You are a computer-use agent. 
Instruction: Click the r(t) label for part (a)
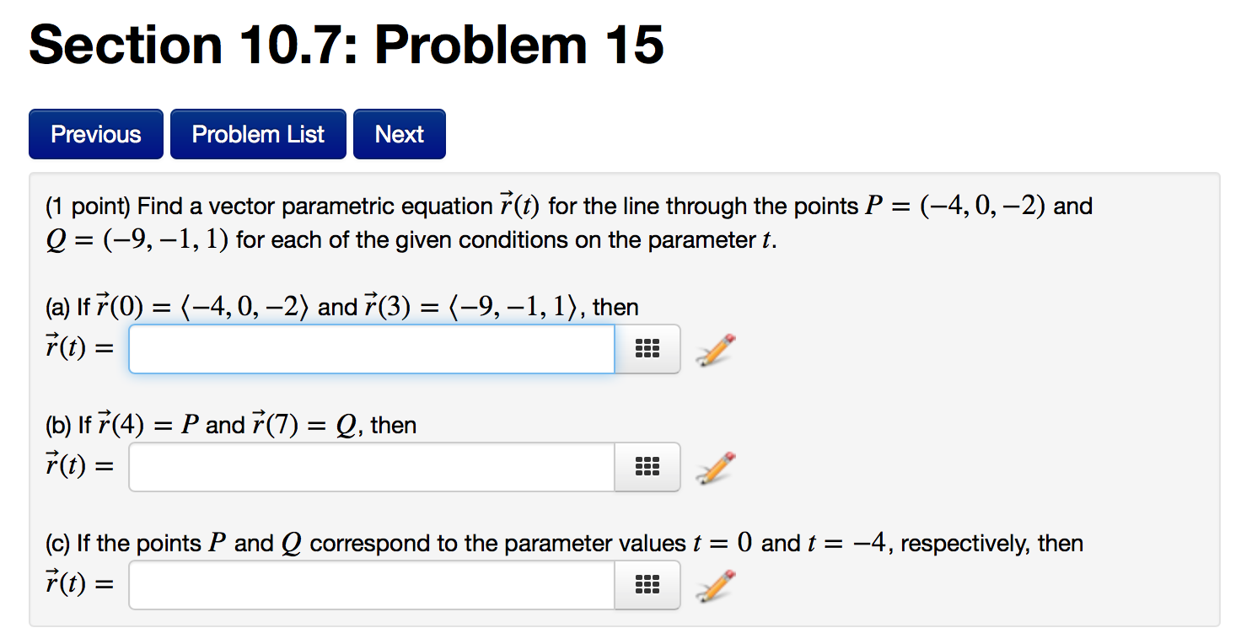tap(74, 347)
